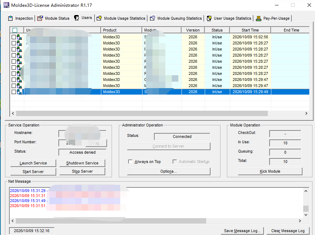The width and height of the screenshot is (315, 235).
Task: Check the highlighted row started 15:29:49
Action: coord(14,92)
